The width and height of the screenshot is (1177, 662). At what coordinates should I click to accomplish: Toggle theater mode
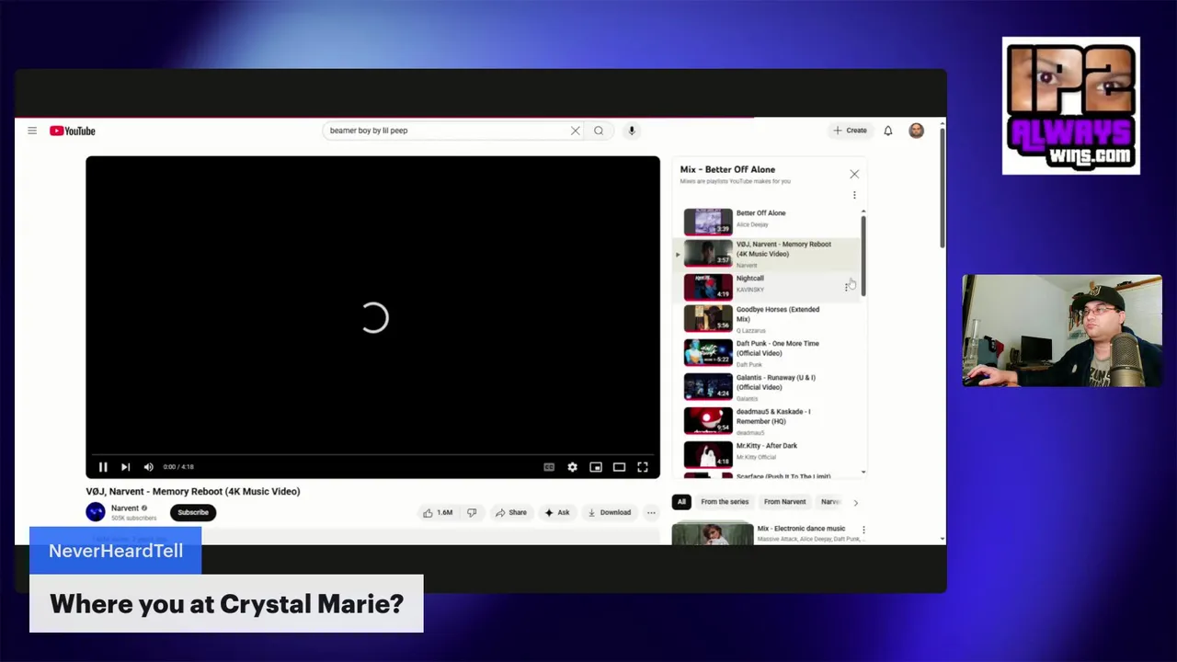(x=619, y=467)
